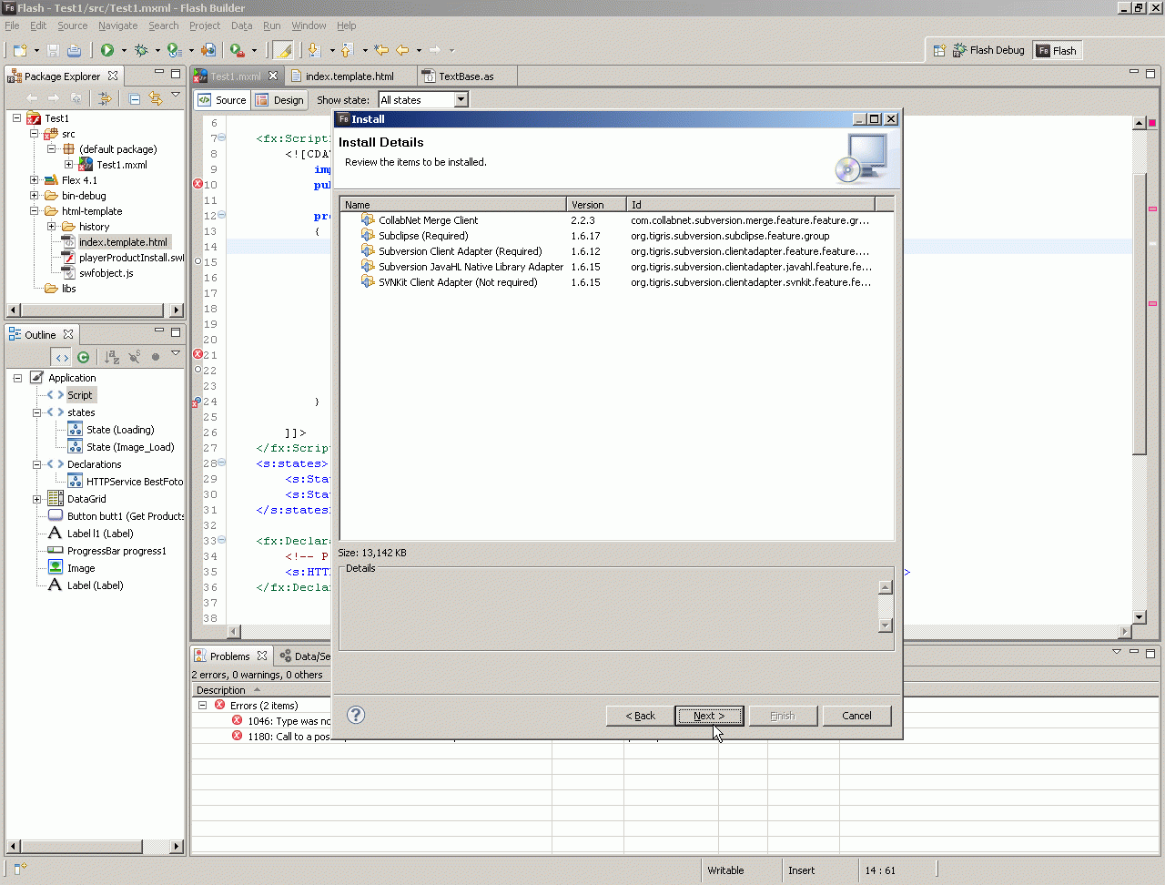Click the Profile toolbar icon
The width and height of the screenshot is (1165, 885).
coord(175,50)
